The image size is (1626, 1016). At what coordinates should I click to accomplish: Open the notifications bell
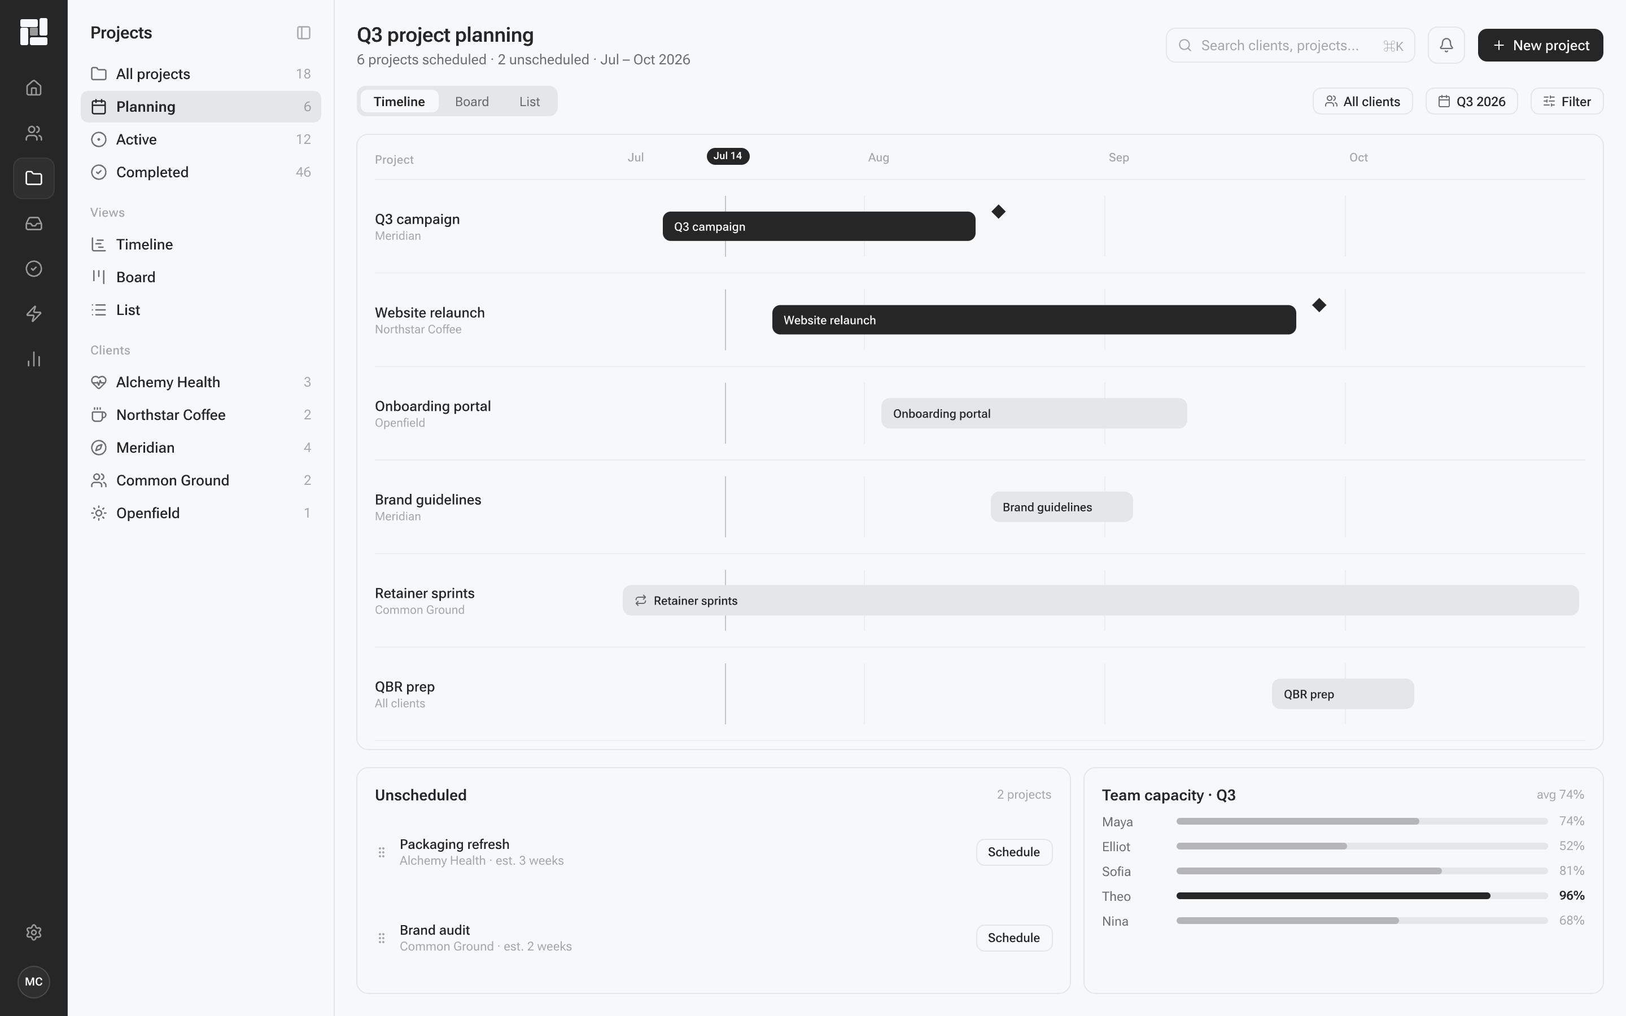(1446, 45)
